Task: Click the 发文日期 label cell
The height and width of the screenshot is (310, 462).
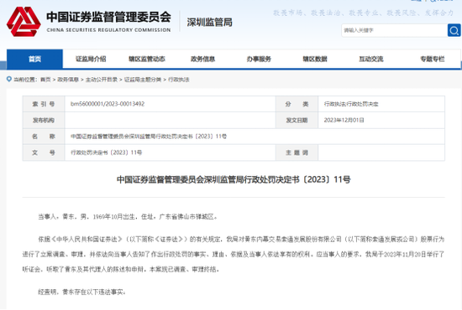Action: (x=297, y=120)
